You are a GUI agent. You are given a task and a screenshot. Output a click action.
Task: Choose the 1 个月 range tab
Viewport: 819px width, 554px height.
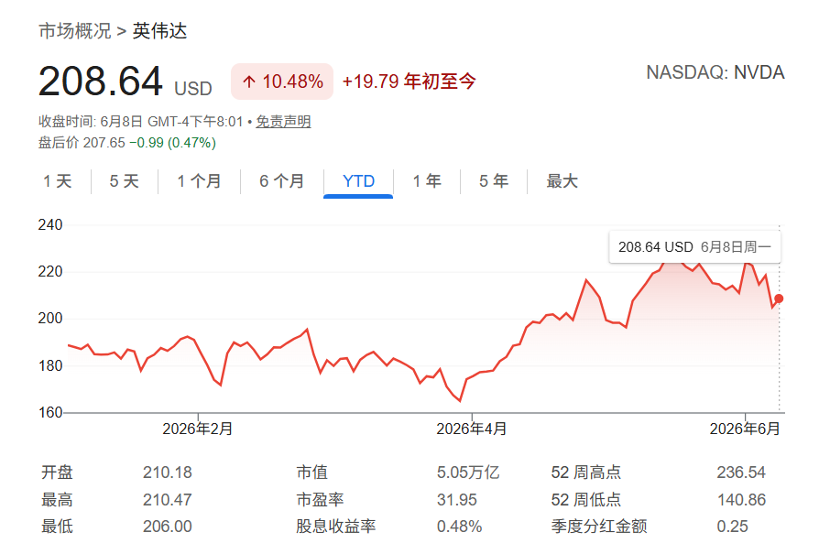(199, 181)
